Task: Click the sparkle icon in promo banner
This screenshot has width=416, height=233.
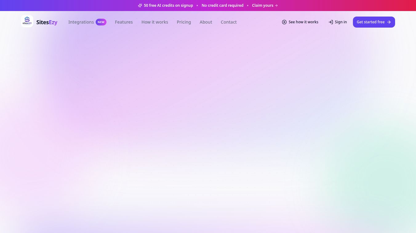Action: pos(140,6)
